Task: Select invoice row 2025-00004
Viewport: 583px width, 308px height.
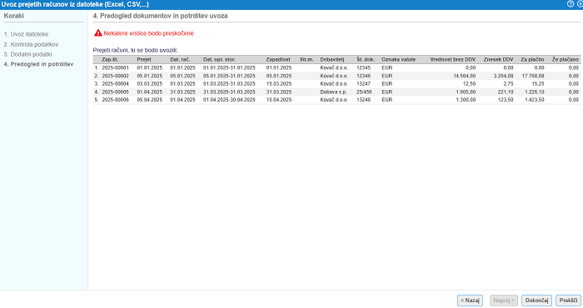Action: click(x=336, y=84)
